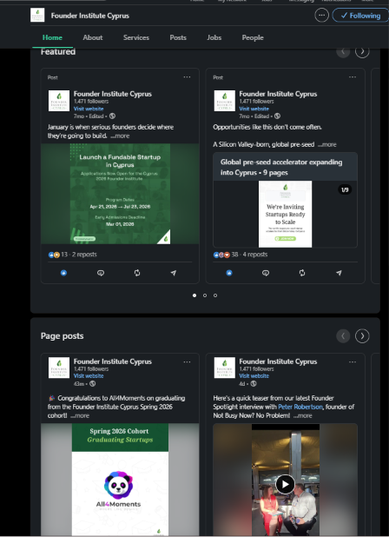Viewport: 389px width, 537px height.
Task: Like the January founders featured post
Action: tap(63, 273)
